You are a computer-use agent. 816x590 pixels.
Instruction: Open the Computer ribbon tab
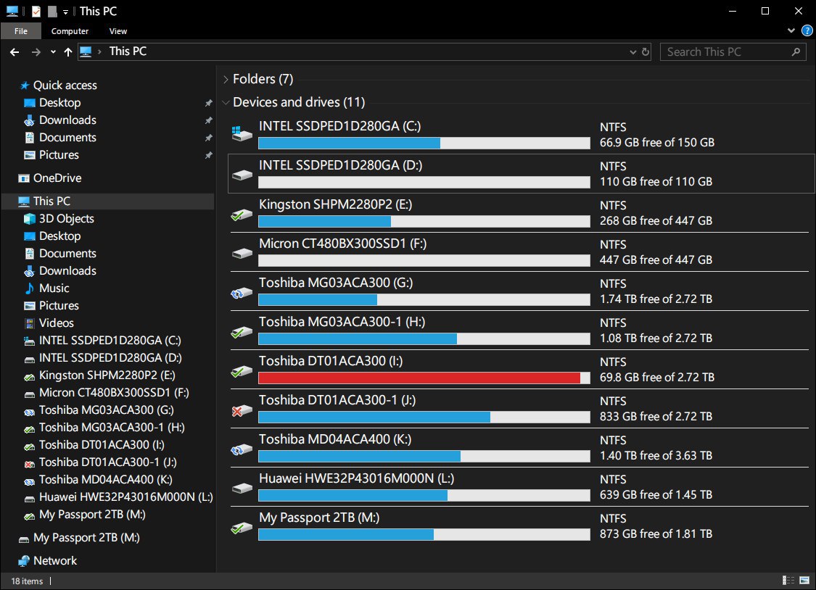coord(70,31)
